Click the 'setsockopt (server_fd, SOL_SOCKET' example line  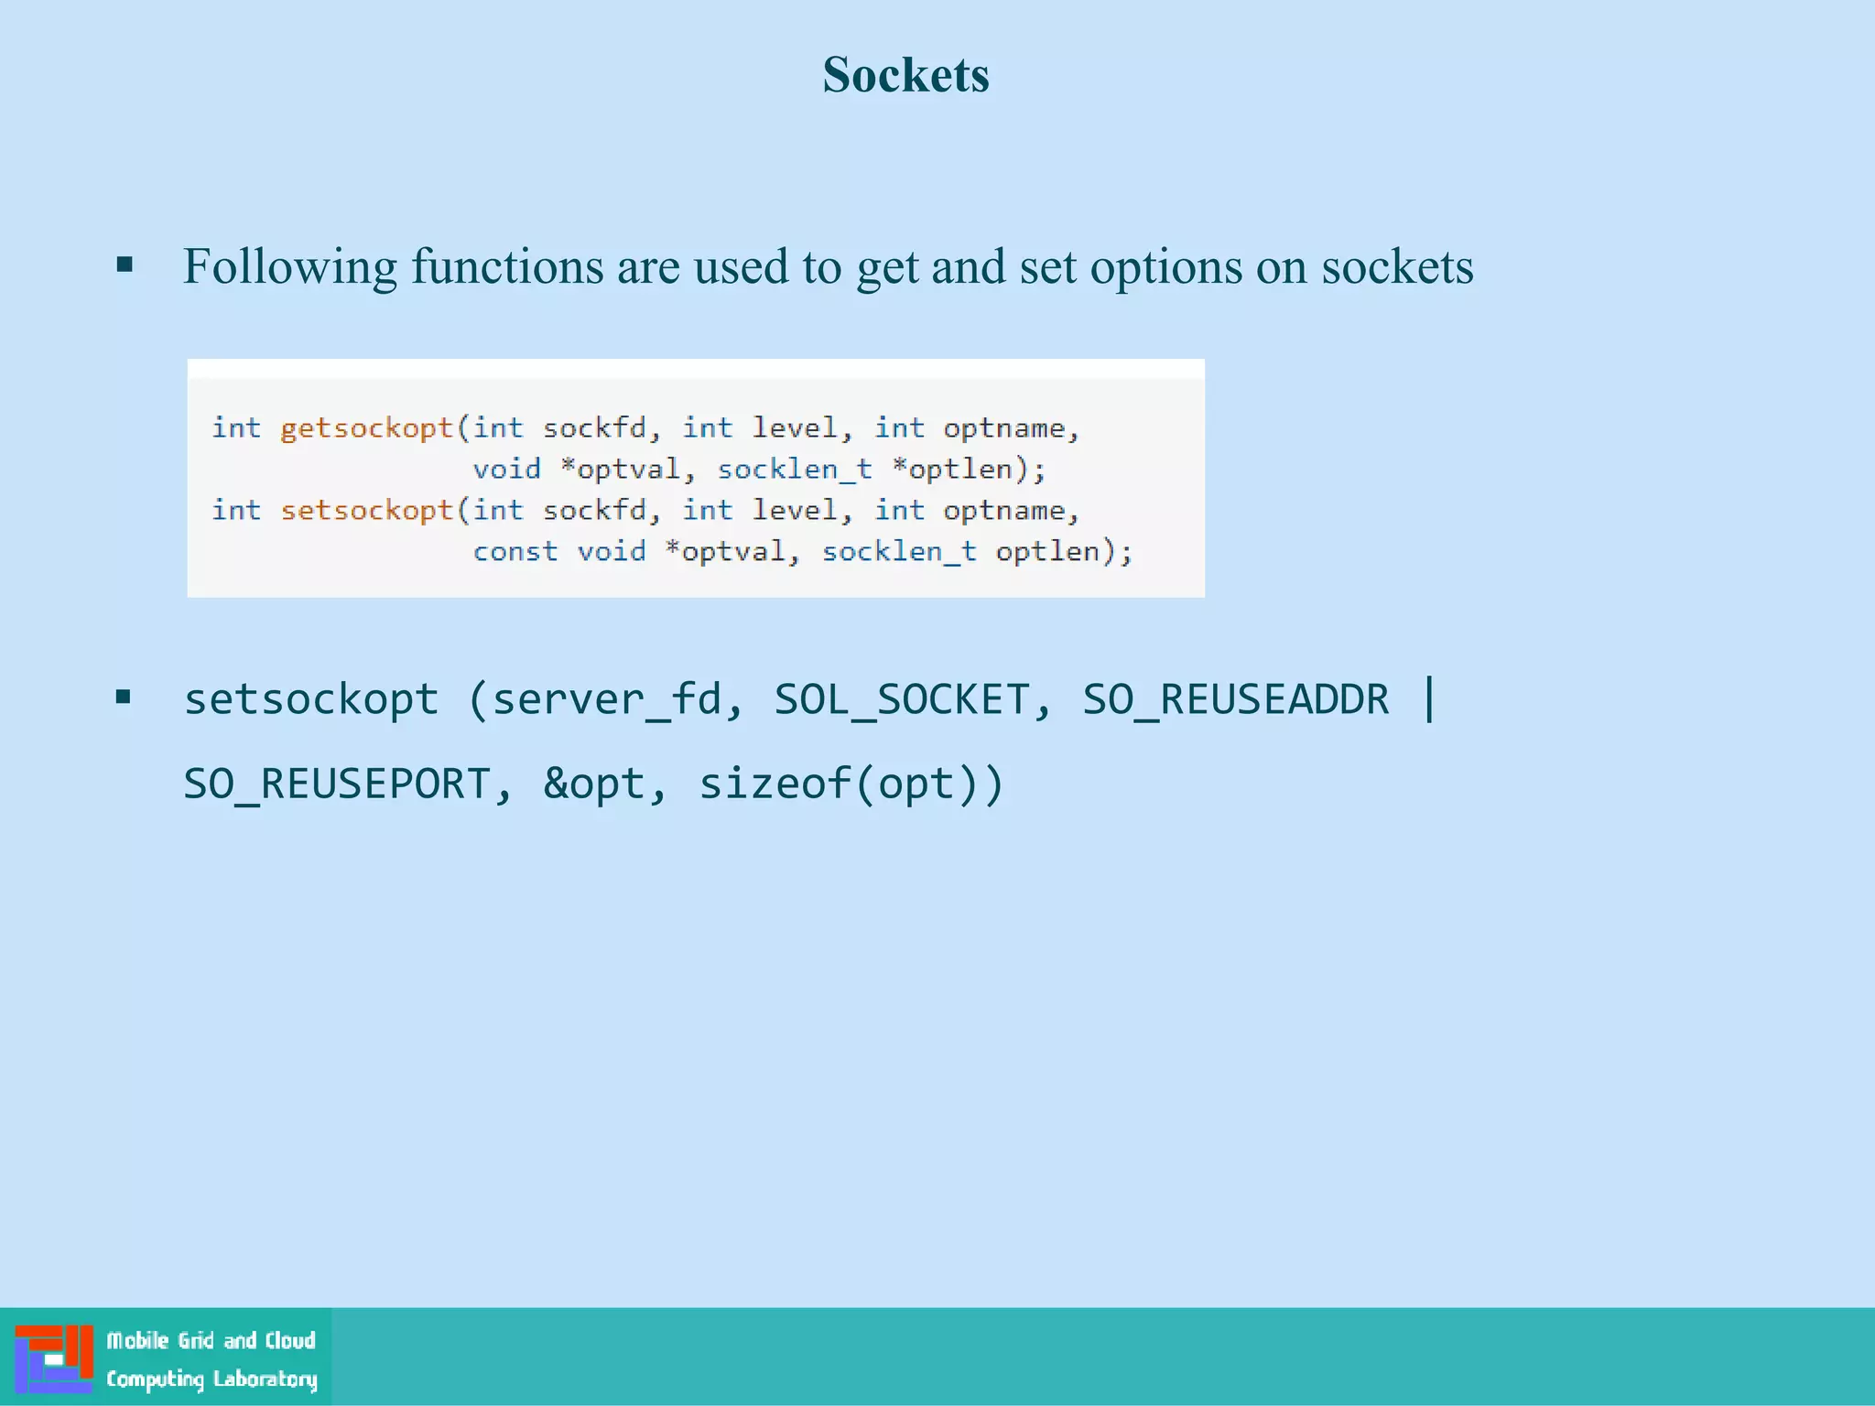(x=811, y=699)
